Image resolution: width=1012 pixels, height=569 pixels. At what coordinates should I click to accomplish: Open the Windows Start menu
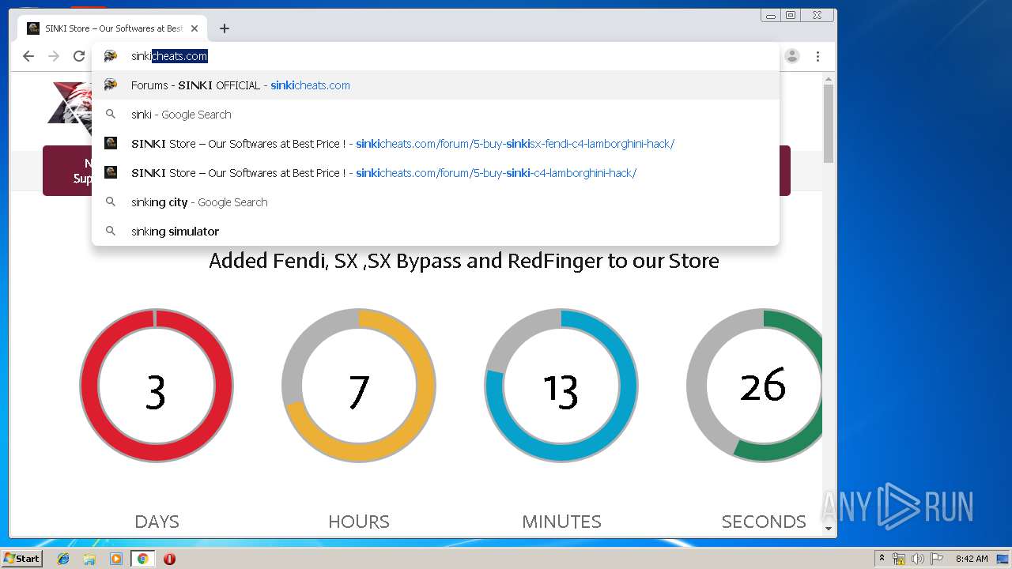21,559
